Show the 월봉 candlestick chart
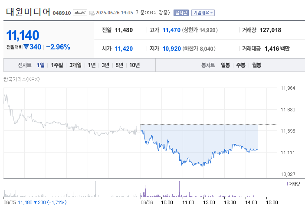 pyautogui.click(x=256, y=65)
